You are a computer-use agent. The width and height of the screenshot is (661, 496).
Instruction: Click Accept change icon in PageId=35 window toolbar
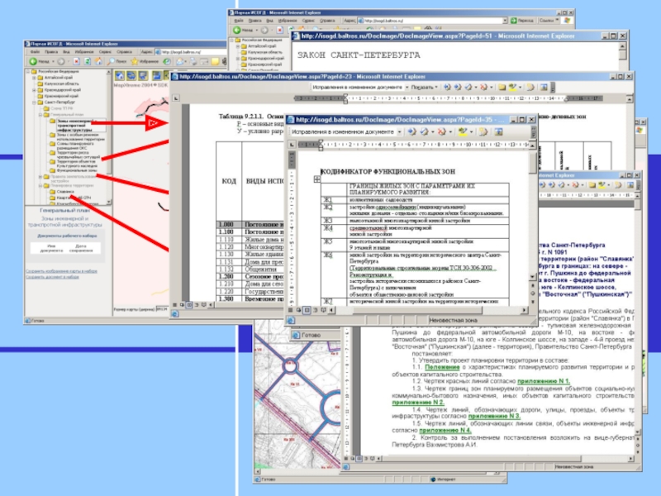(425, 131)
